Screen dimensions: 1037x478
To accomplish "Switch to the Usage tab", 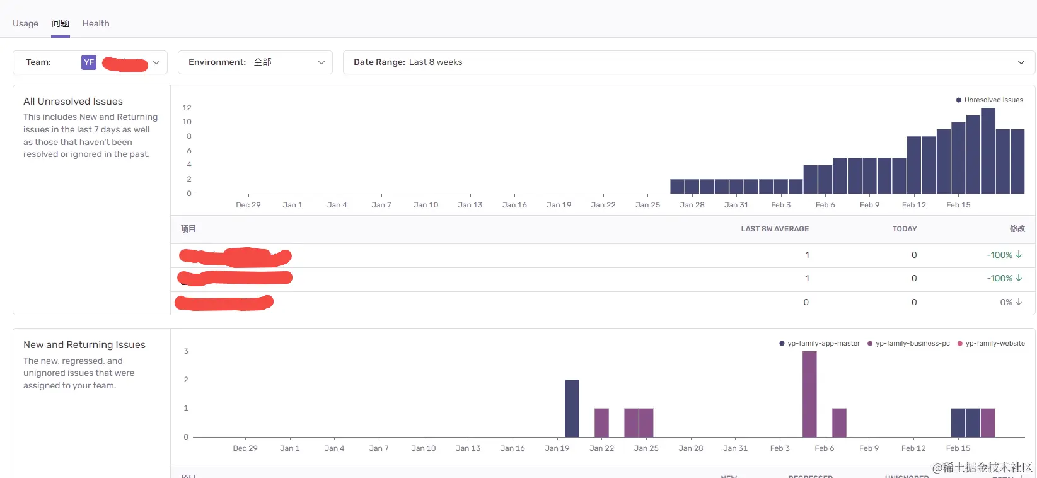I will [25, 24].
